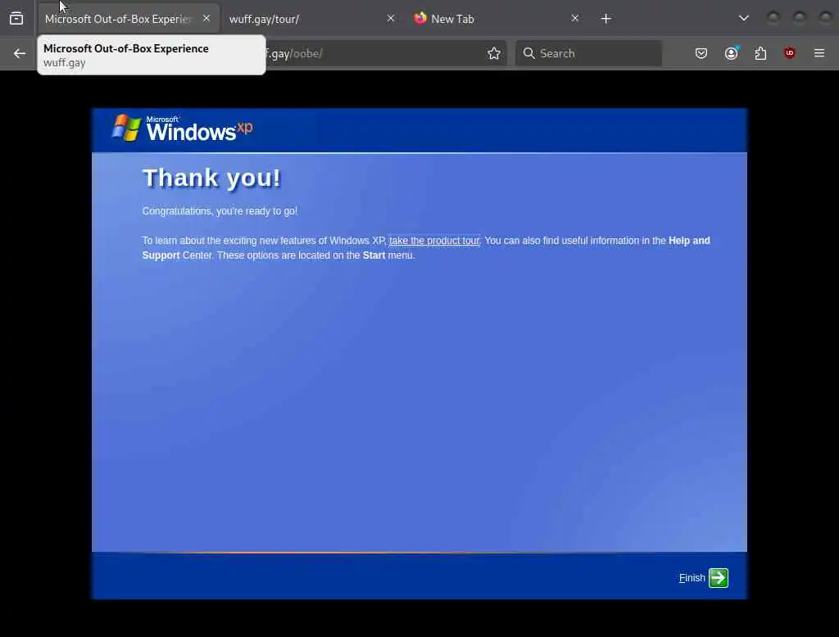Viewport: 839px width, 637px height.
Task: Focus the address bar URL field
Action: pos(374,53)
